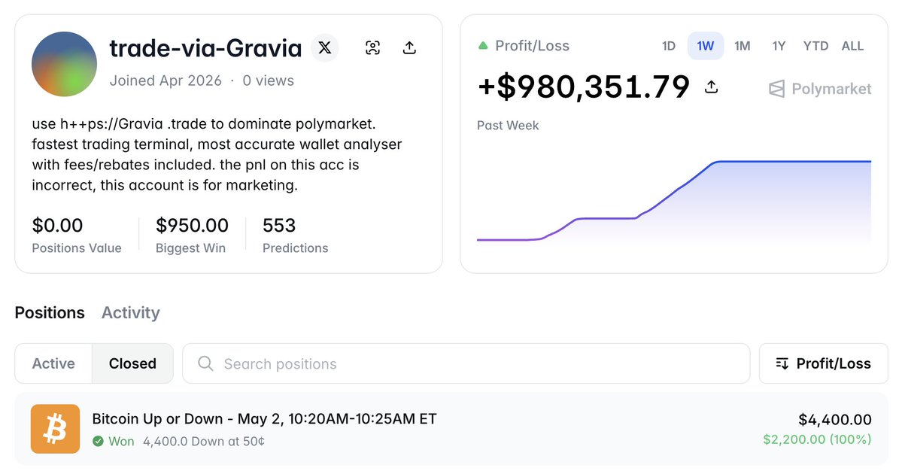Click the 553 Predictions count

tap(279, 226)
